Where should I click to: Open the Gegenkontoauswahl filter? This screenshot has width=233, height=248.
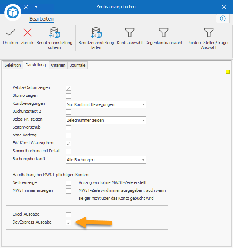tap(164, 36)
